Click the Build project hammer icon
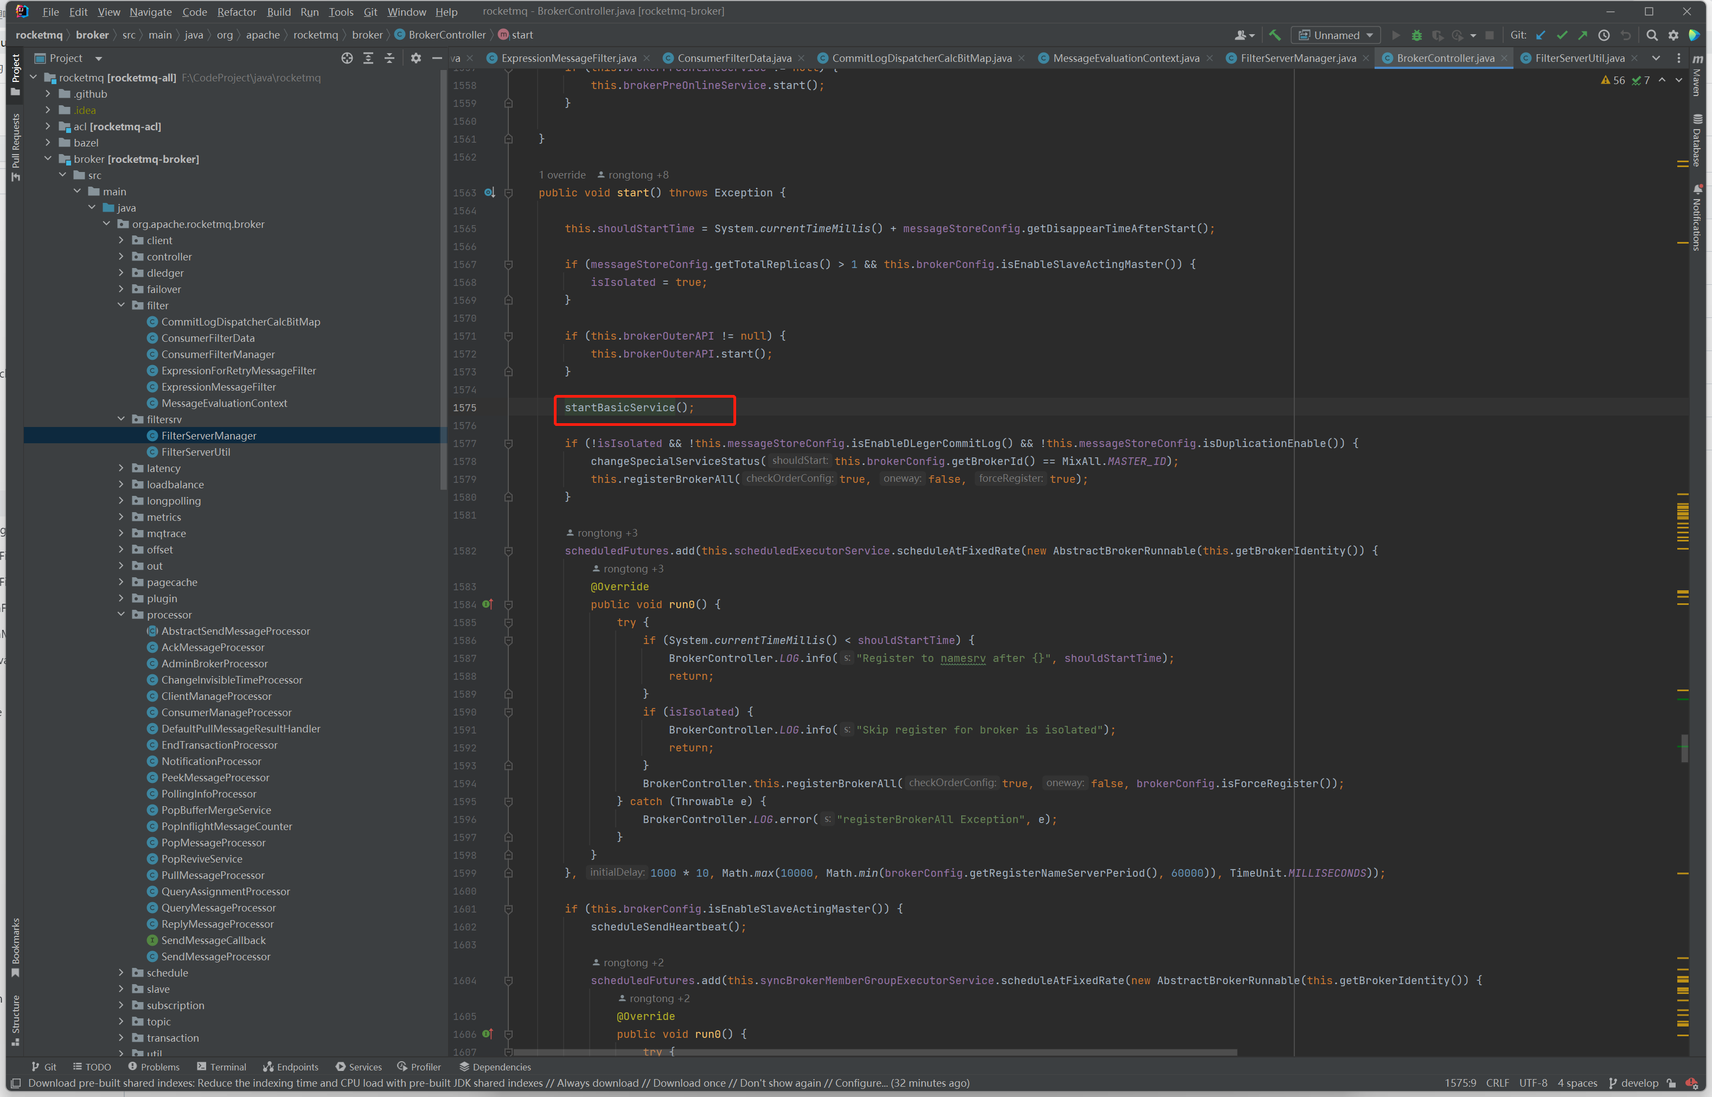 tap(1275, 35)
